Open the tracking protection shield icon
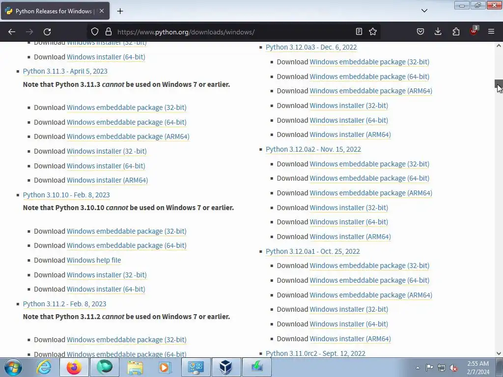 tap(95, 32)
